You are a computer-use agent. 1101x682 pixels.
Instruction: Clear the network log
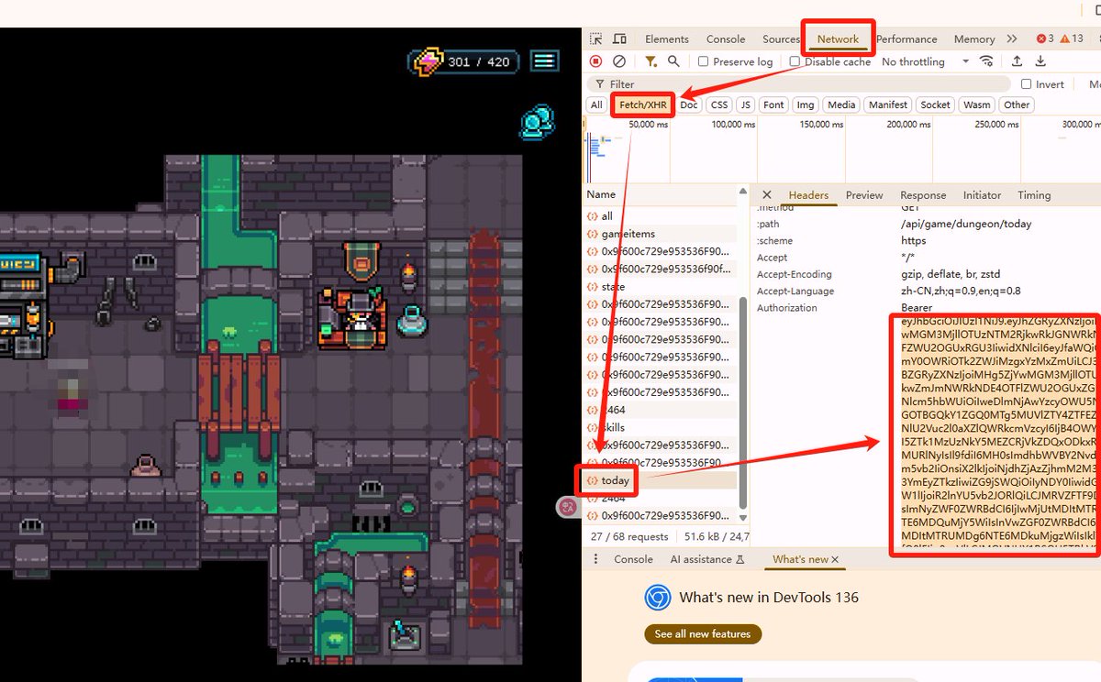click(619, 61)
